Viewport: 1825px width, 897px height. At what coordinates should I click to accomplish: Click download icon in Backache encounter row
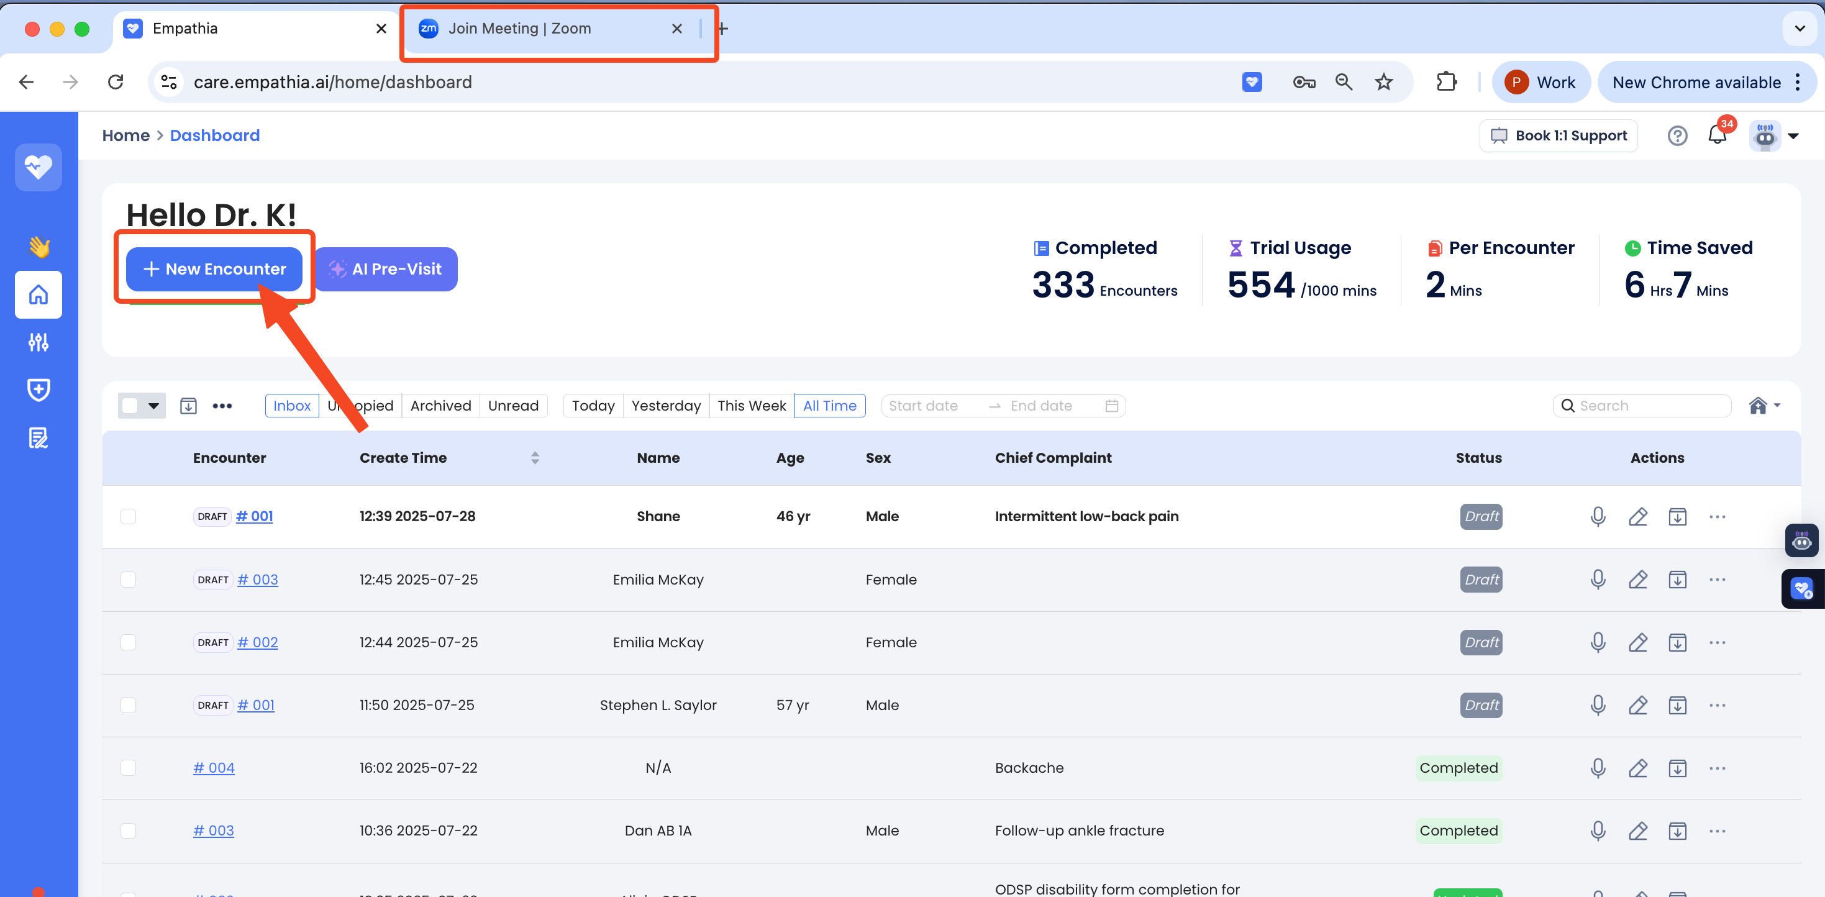click(x=1677, y=768)
